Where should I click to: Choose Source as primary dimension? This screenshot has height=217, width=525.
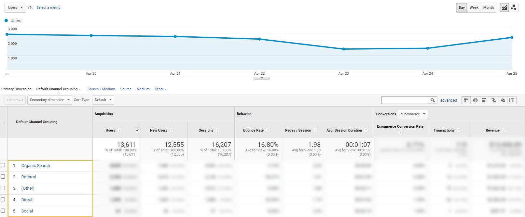(126, 89)
